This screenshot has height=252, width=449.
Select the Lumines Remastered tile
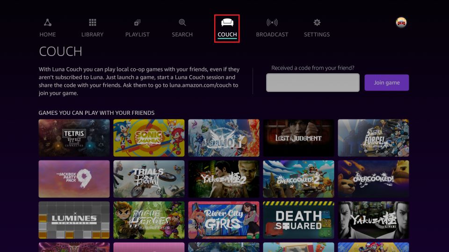(74, 220)
